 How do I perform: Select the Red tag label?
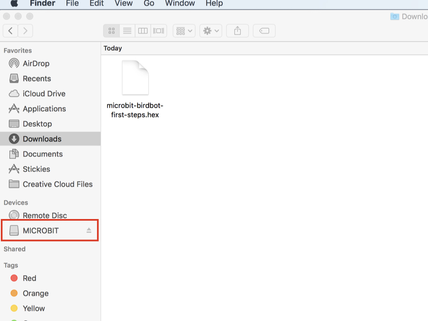(x=30, y=278)
